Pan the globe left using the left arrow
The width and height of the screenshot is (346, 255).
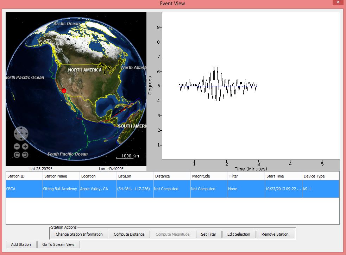pyautogui.click(x=16, y=133)
